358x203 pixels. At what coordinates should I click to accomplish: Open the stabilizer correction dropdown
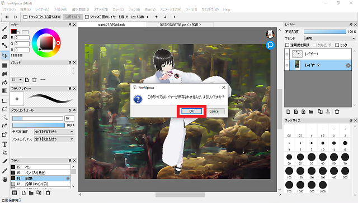pos(54,132)
